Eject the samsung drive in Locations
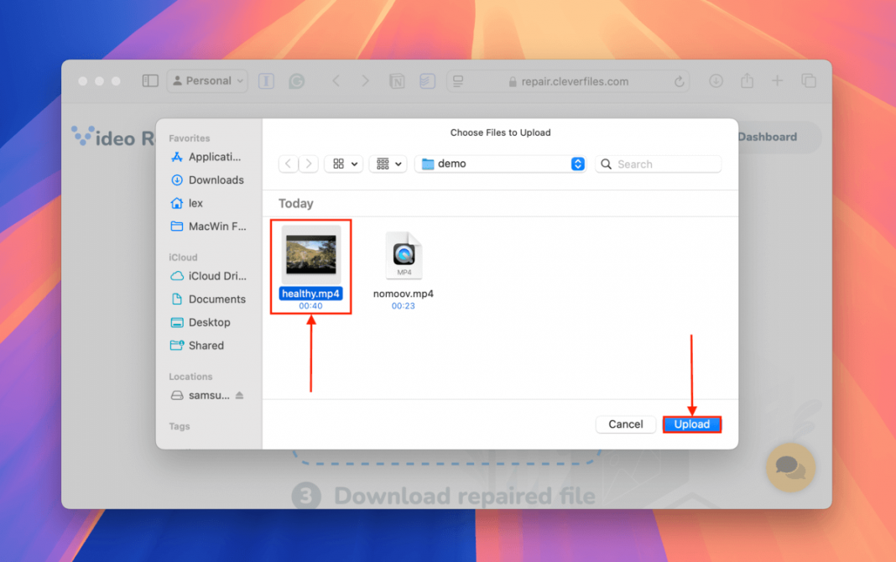This screenshot has width=896, height=562. click(239, 395)
